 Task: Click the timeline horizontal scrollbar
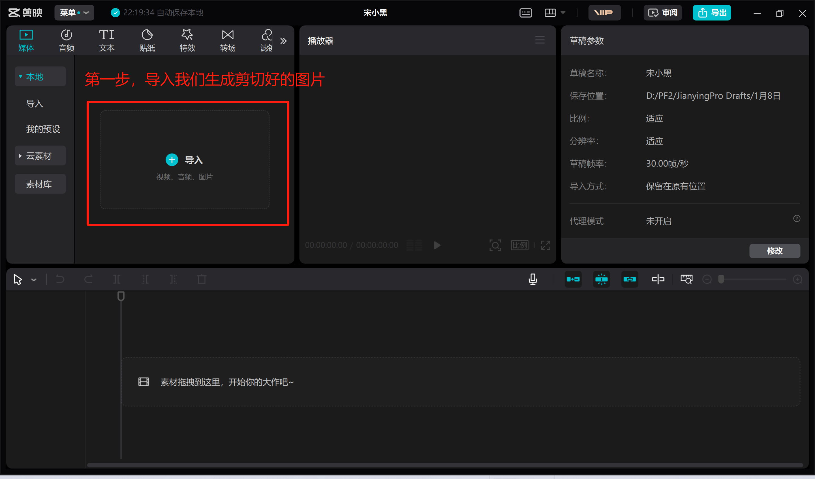pos(445,465)
